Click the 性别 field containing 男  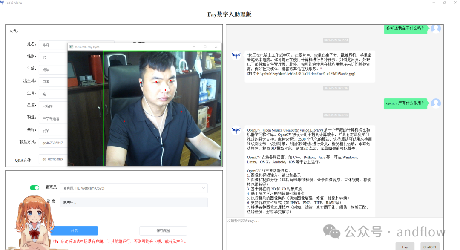pyautogui.click(x=53, y=57)
